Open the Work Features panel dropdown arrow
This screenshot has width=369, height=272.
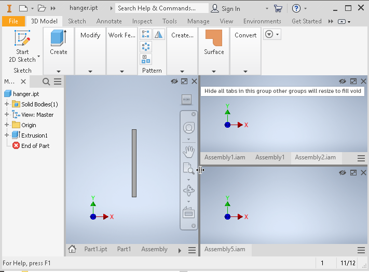[121, 71]
